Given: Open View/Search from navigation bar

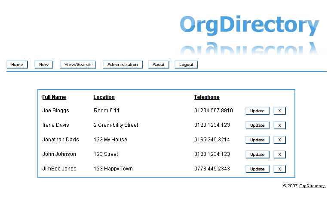Looking at the screenshot, I should pos(78,65).
